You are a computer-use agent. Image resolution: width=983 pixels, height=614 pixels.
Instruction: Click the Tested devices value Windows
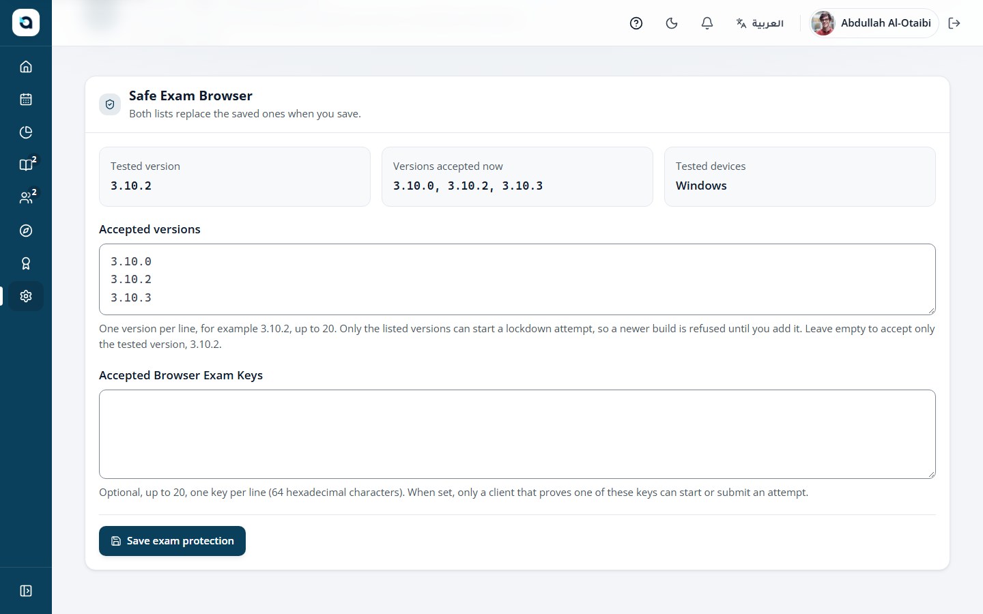point(701,186)
